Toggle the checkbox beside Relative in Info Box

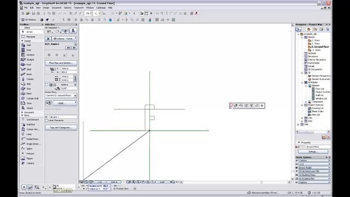point(46,85)
